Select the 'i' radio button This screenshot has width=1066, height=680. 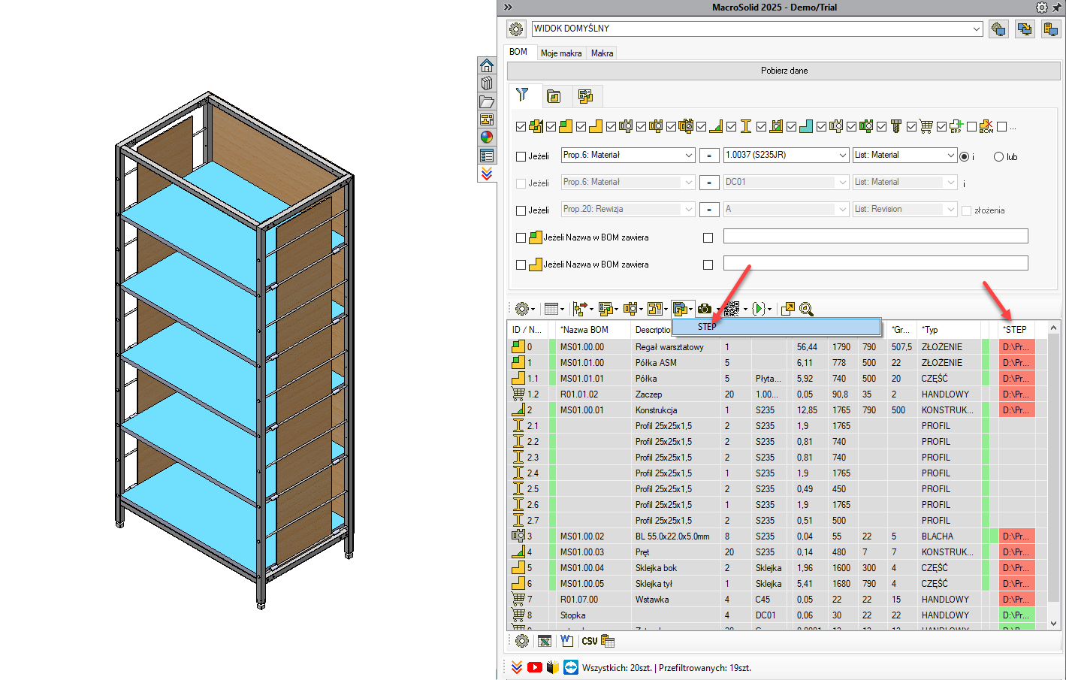[965, 156]
